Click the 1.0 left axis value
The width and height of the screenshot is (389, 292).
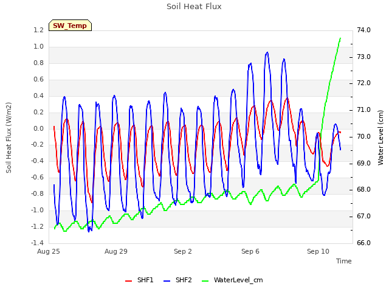[x=38, y=46]
